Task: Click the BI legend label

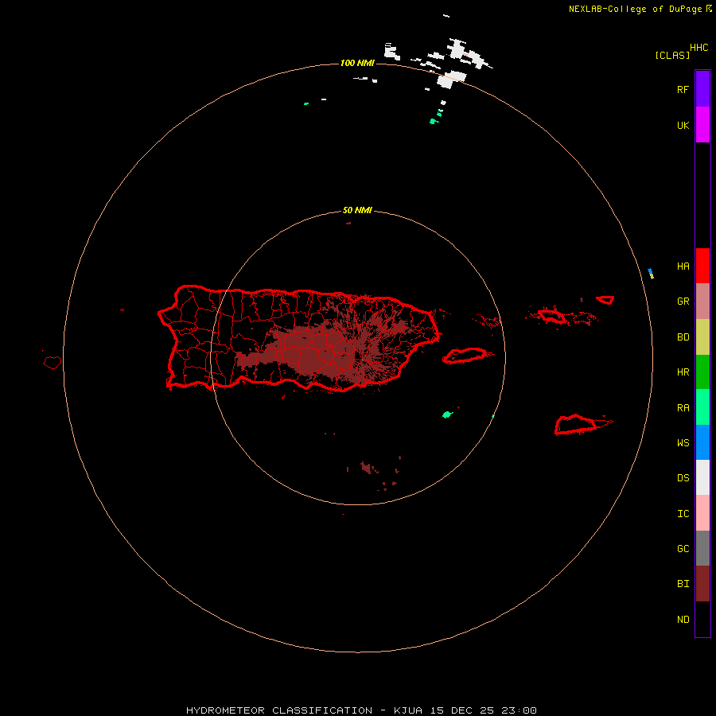Action: pyautogui.click(x=683, y=584)
